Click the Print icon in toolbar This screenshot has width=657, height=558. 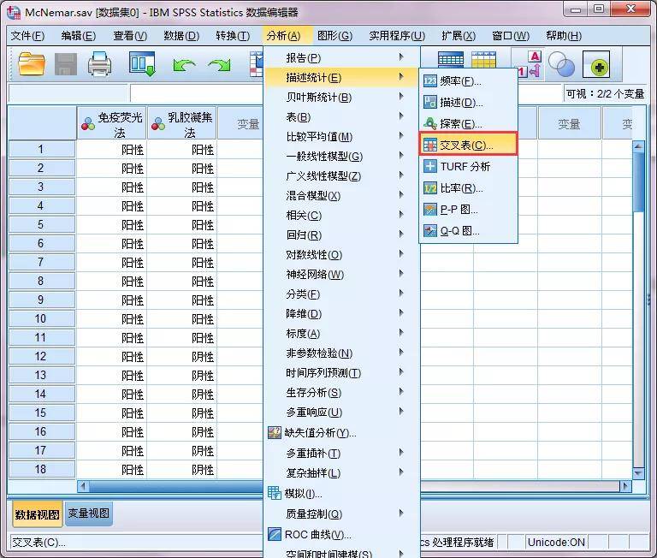tap(100, 64)
